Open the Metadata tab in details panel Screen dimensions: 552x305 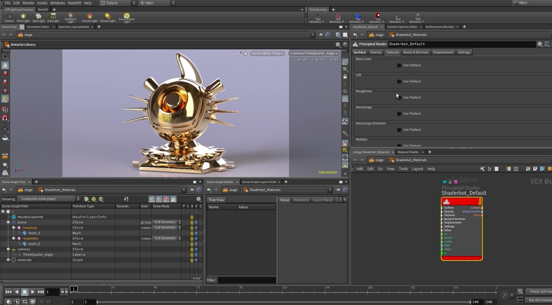pyautogui.click(x=301, y=200)
